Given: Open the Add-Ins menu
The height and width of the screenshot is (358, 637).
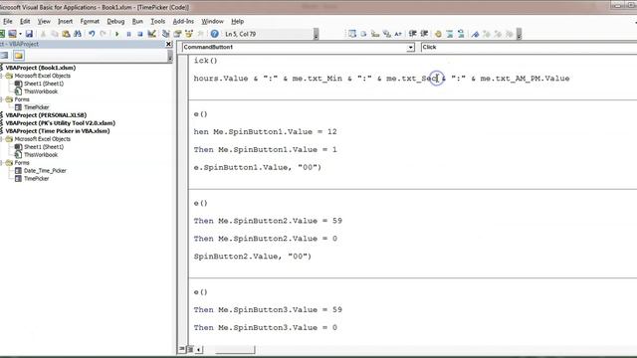Looking at the screenshot, I should click(x=183, y=21).
